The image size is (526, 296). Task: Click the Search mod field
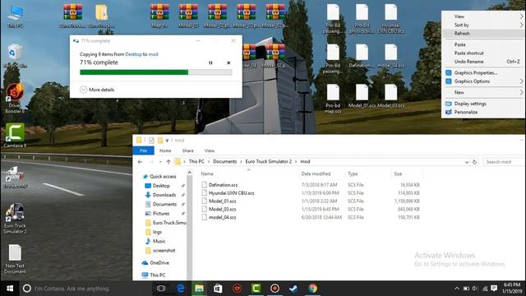pyautogui.click(x=504, y=162)
